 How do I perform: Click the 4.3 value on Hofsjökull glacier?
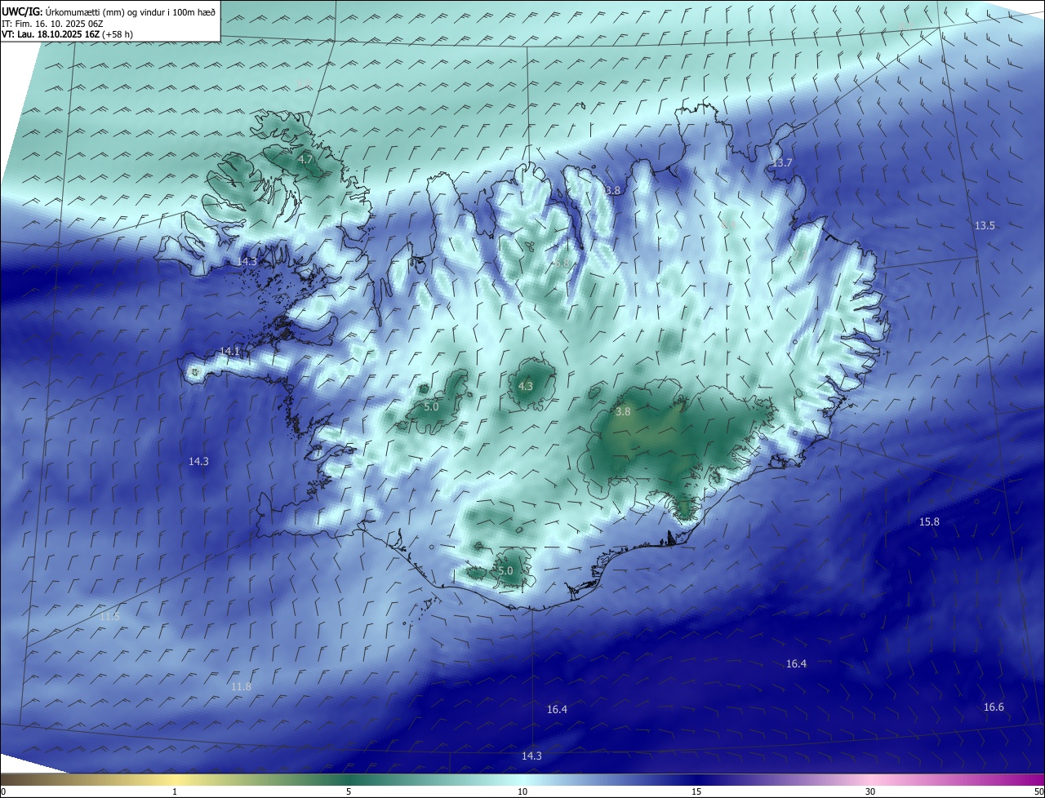coord(525,386)
